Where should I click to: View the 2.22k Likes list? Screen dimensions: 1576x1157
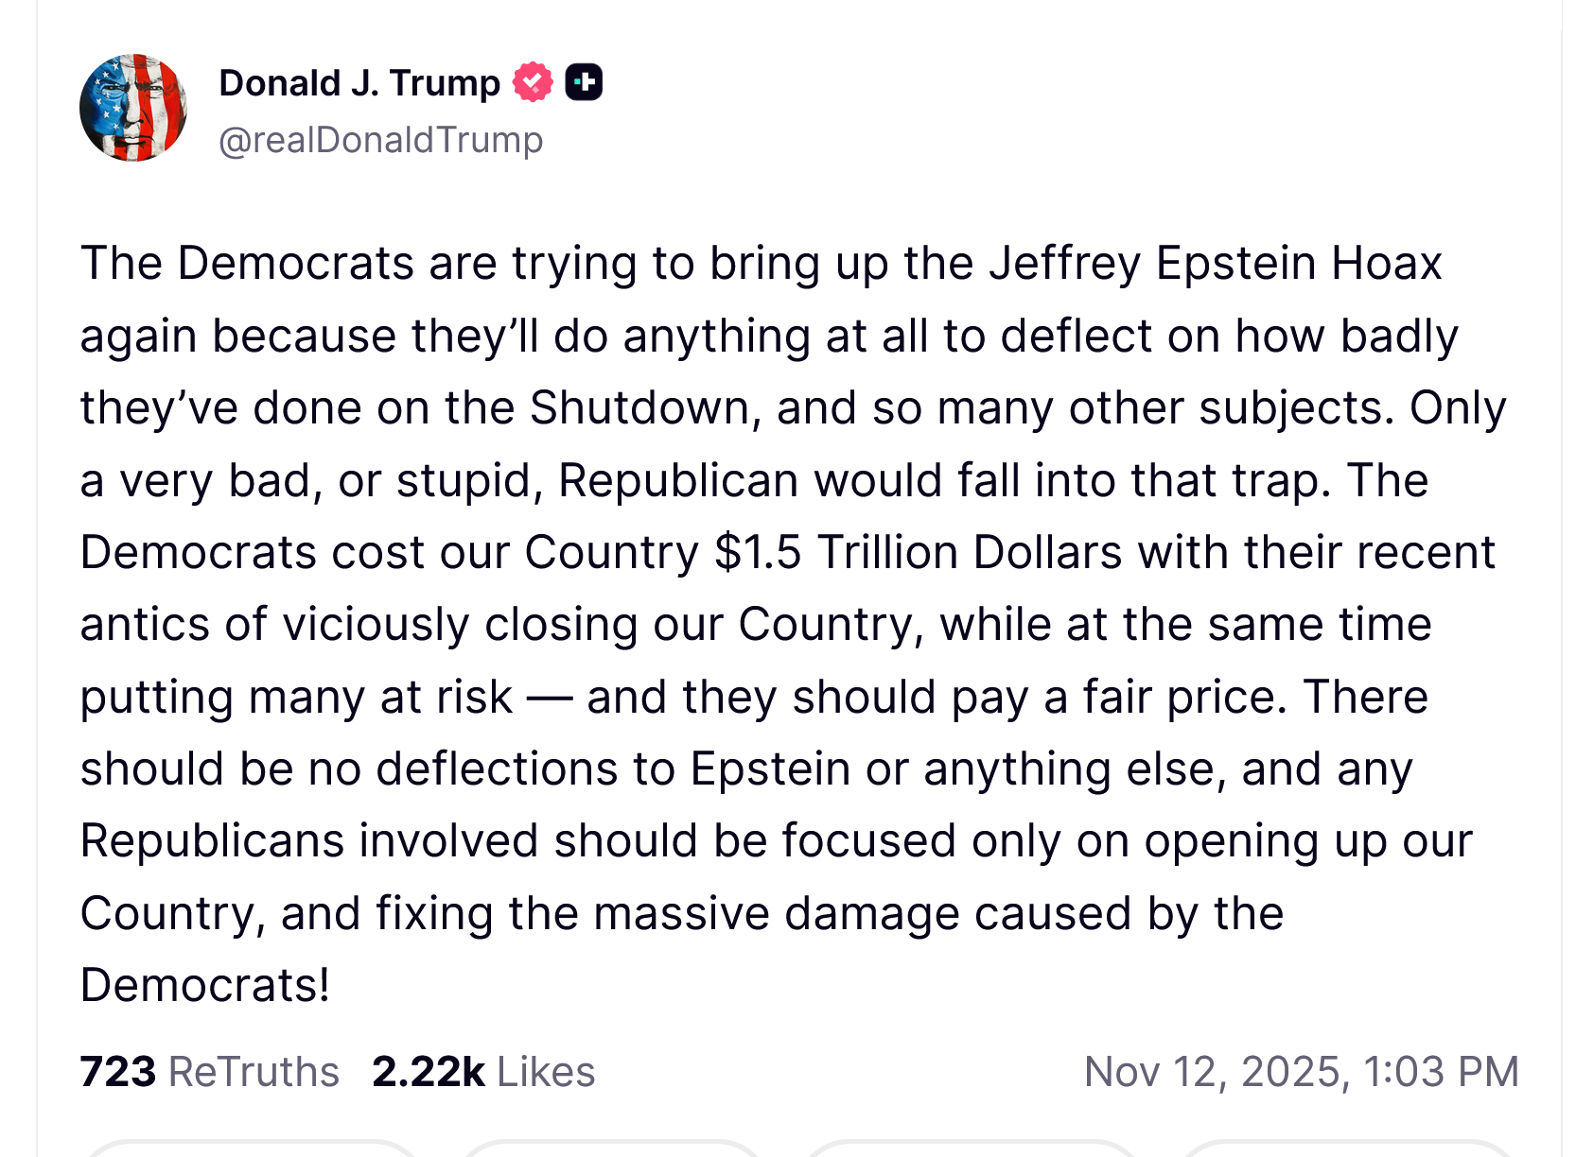pos(483,1072)
